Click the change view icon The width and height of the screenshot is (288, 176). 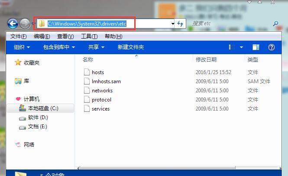coord(232,47)
